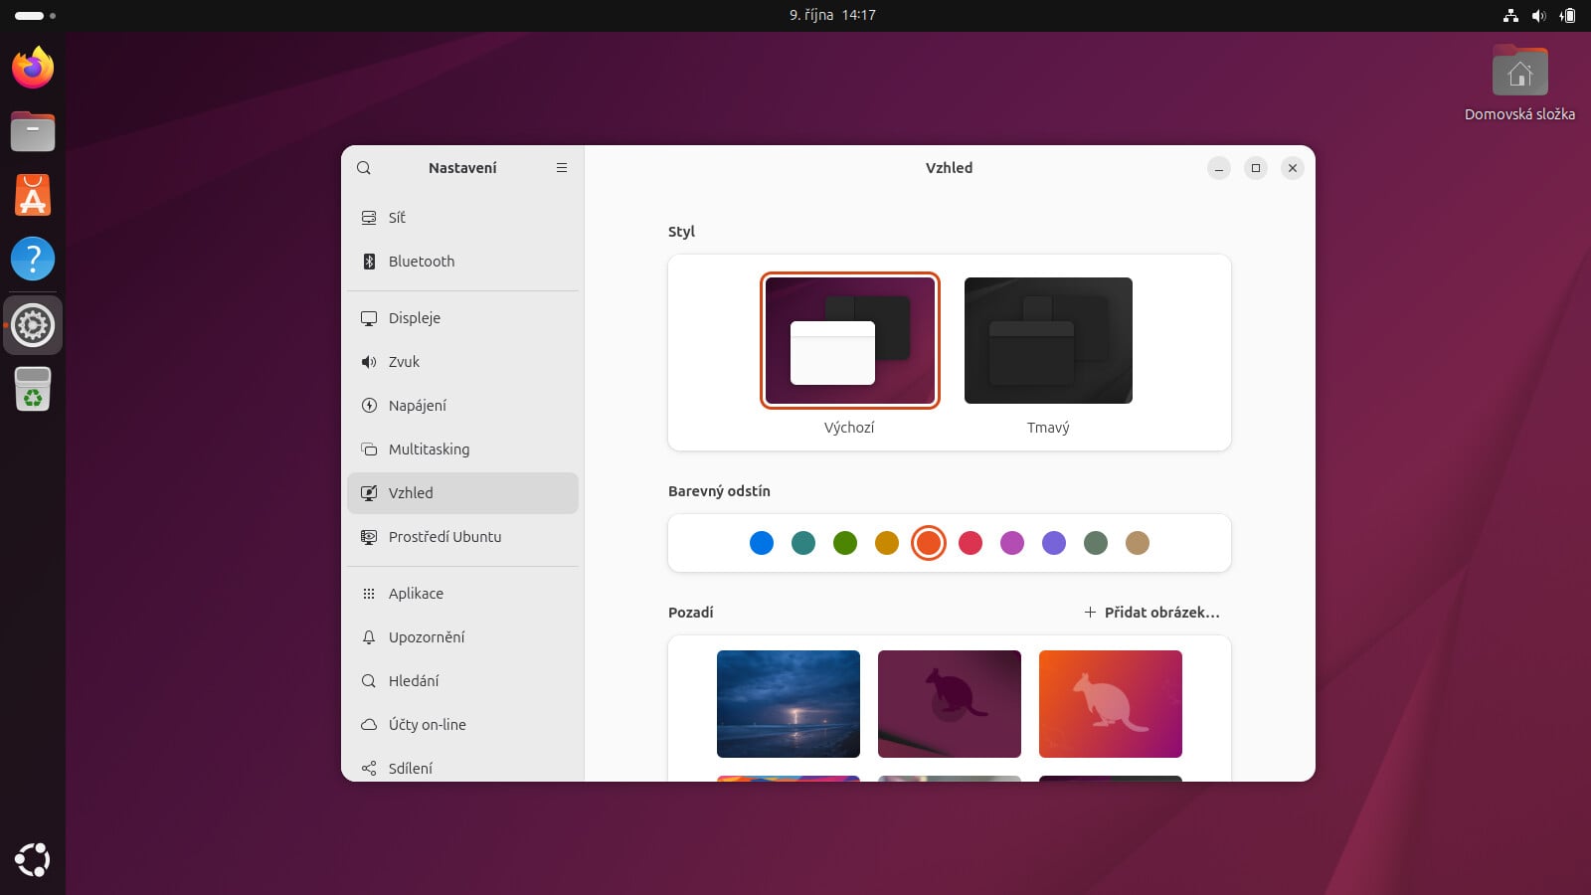The height and width of the screenshot is (895, 1591).
Task: Open the date and time calendar panel
Action: click(x=832, y=15)
